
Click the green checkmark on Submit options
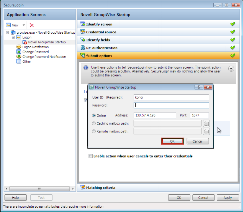(233, 55)
